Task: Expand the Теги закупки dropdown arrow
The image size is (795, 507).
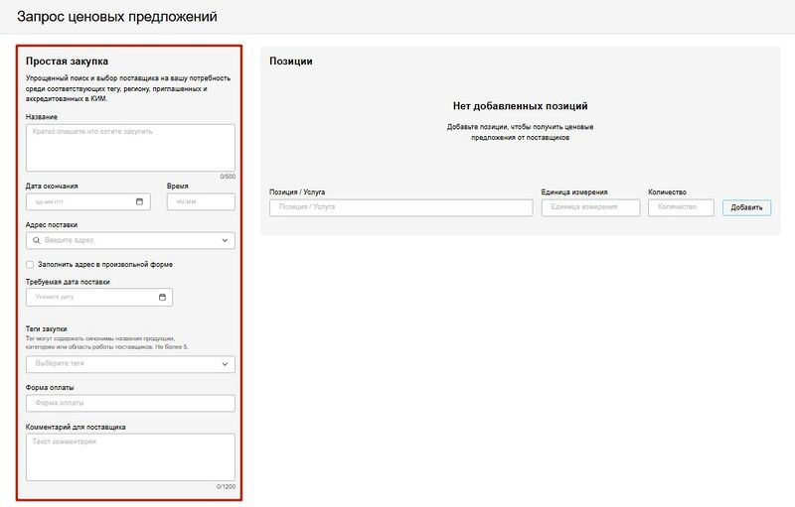Action: (x=225, y=364)
